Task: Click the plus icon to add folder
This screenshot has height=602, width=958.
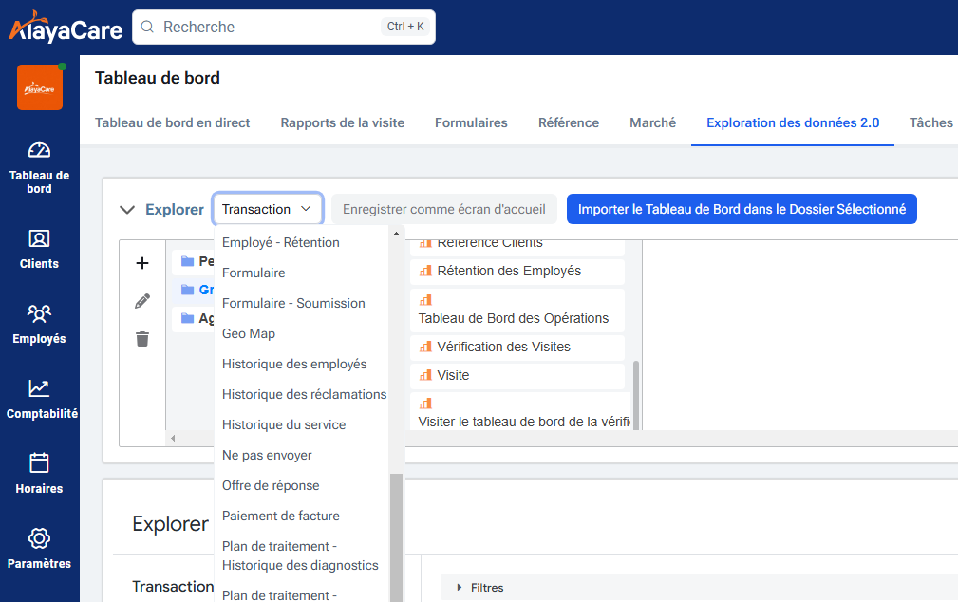Action: click(142, 263)
